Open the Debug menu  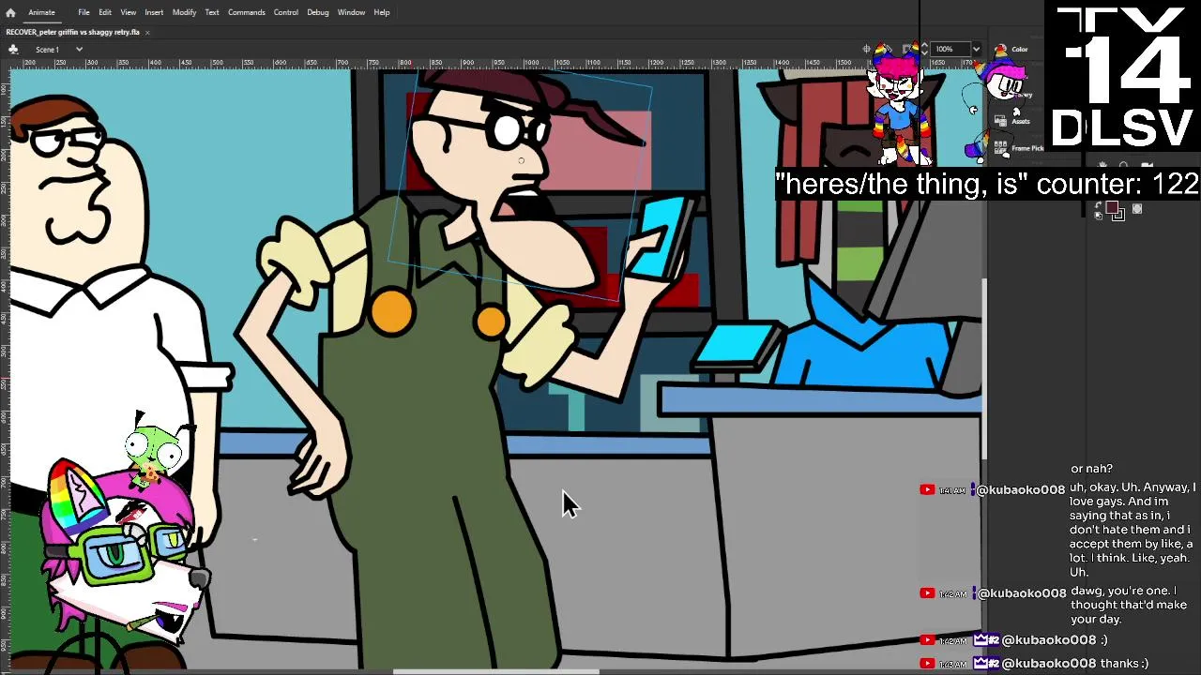tap(318, 12)
